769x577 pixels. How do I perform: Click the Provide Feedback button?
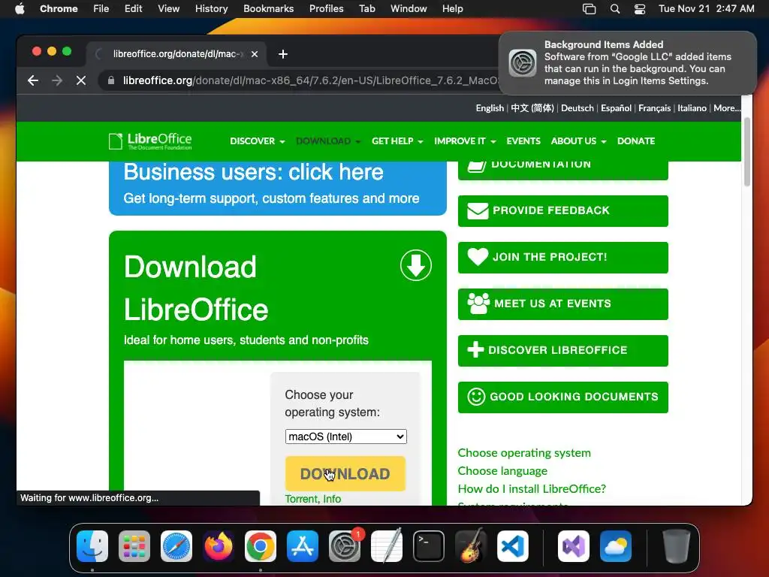coord(563,211)
